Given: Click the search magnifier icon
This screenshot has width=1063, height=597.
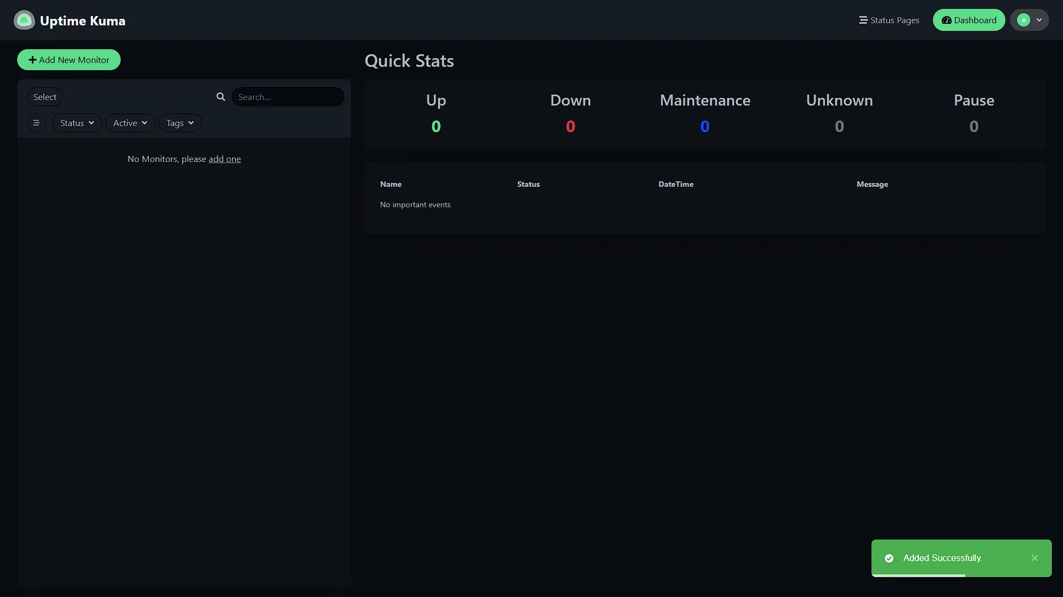Looking at the screenshot, I should point(221,97).
